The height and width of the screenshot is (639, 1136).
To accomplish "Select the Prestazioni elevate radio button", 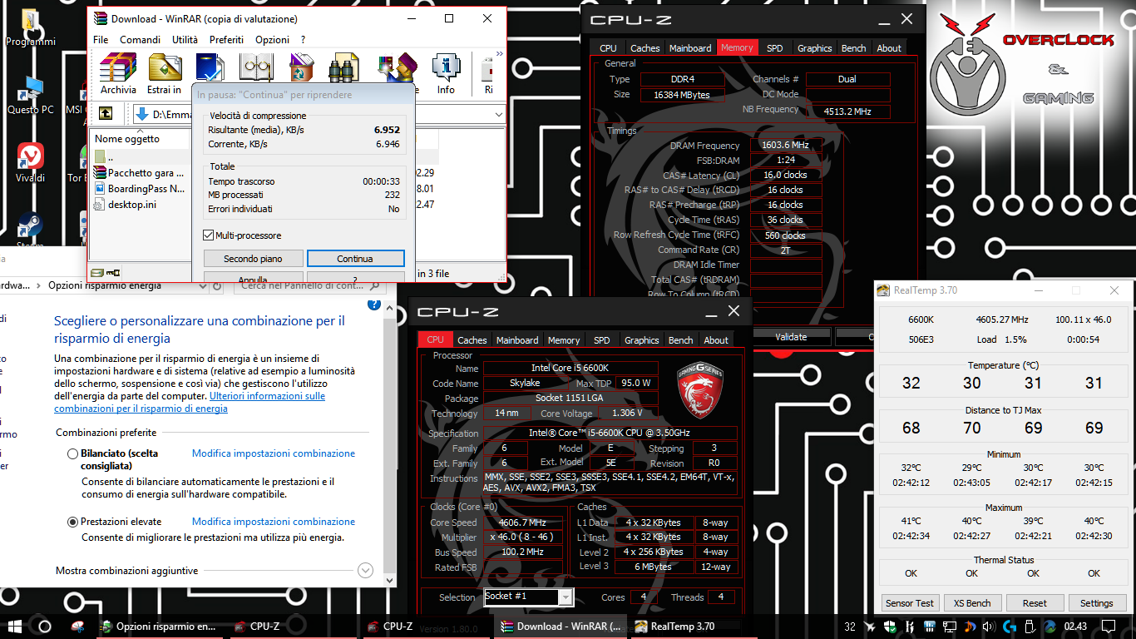I will 73,523.
